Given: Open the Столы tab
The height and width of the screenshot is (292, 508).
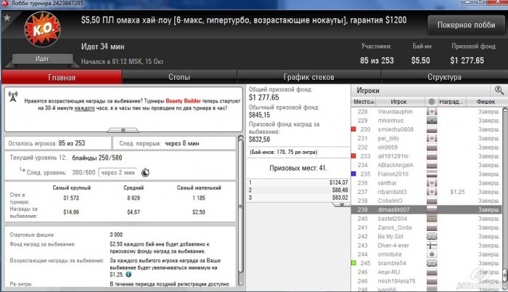Looking at the screenshot, I should (x=179, y=77).
